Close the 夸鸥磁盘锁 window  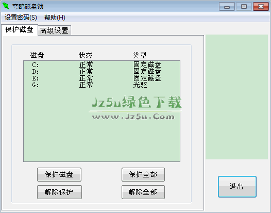click(261, 7)
